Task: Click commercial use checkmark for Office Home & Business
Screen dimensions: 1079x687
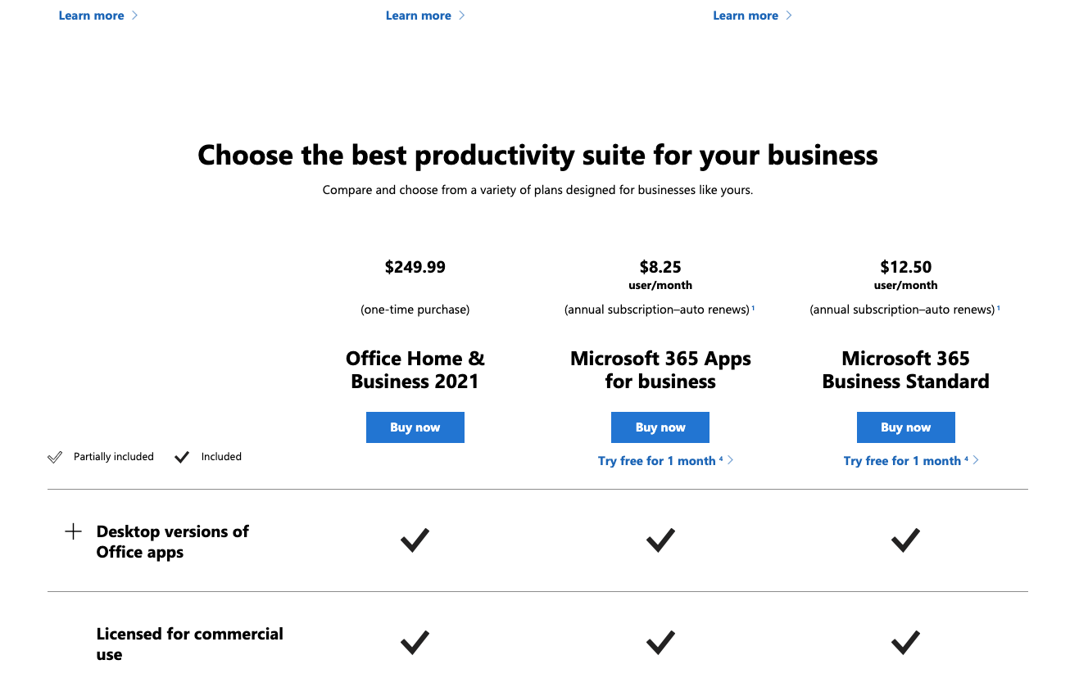Action: click(415, 643)
